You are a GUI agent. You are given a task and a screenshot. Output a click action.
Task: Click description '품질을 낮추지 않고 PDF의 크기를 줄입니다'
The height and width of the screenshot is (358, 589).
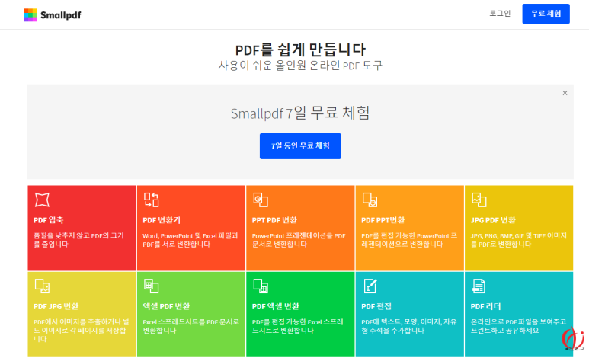pos(79,240)
